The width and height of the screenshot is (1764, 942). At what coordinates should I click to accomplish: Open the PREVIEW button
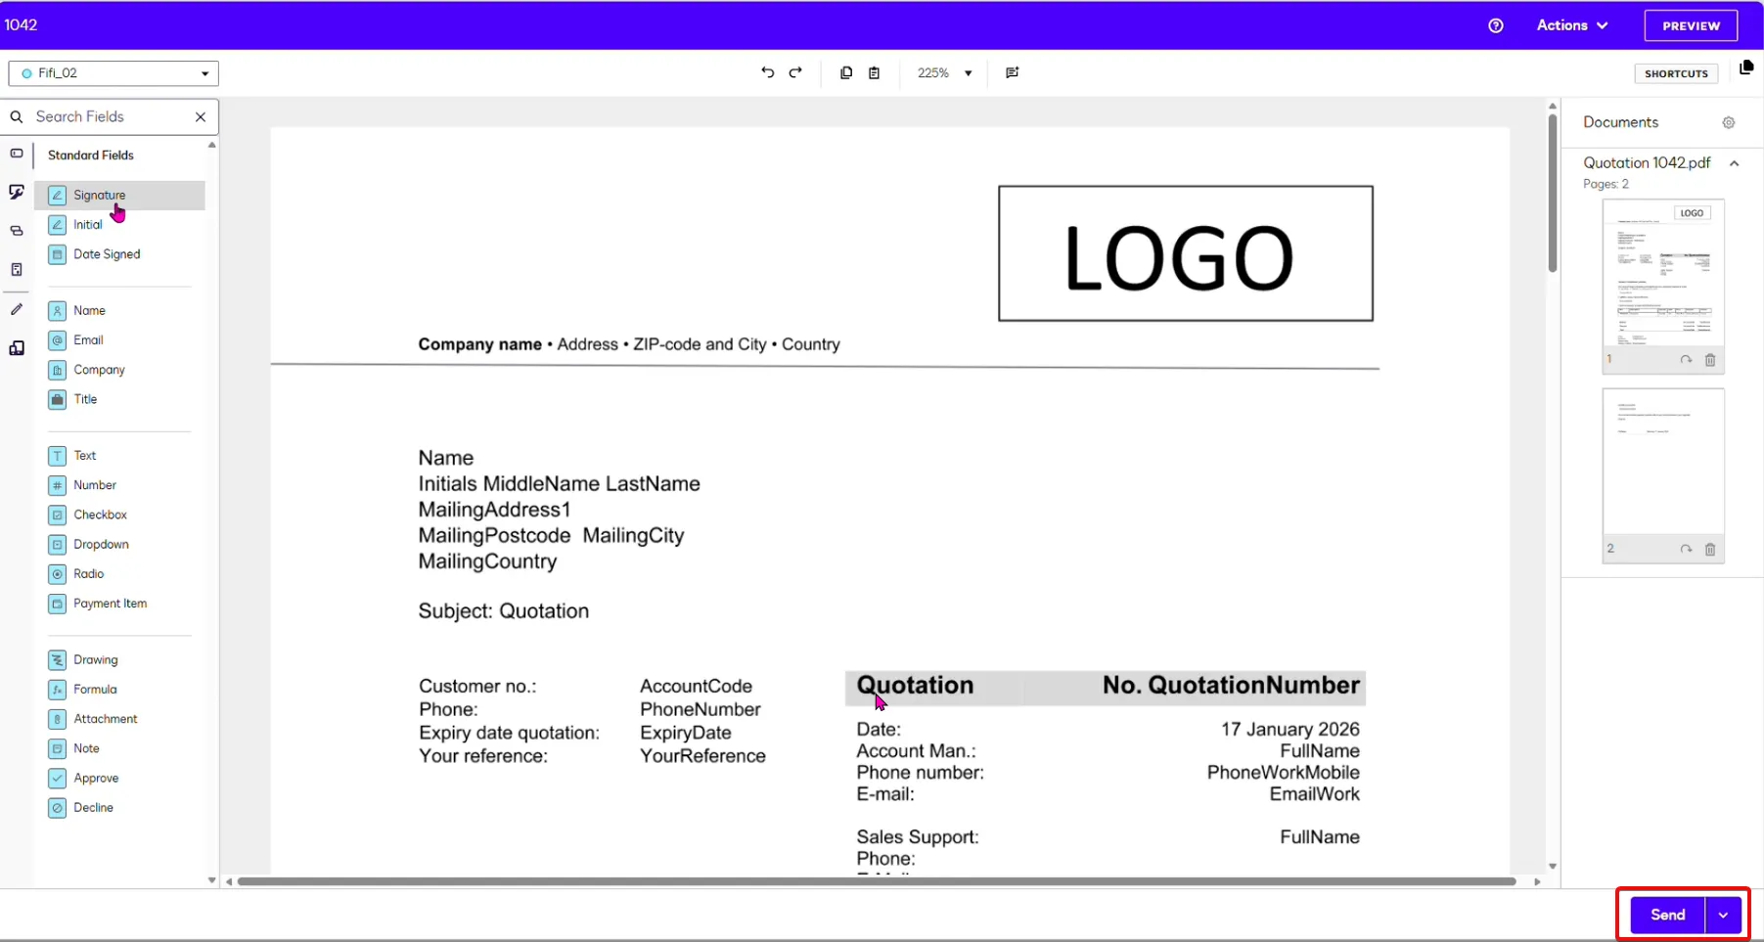(x=1691, y=25)
